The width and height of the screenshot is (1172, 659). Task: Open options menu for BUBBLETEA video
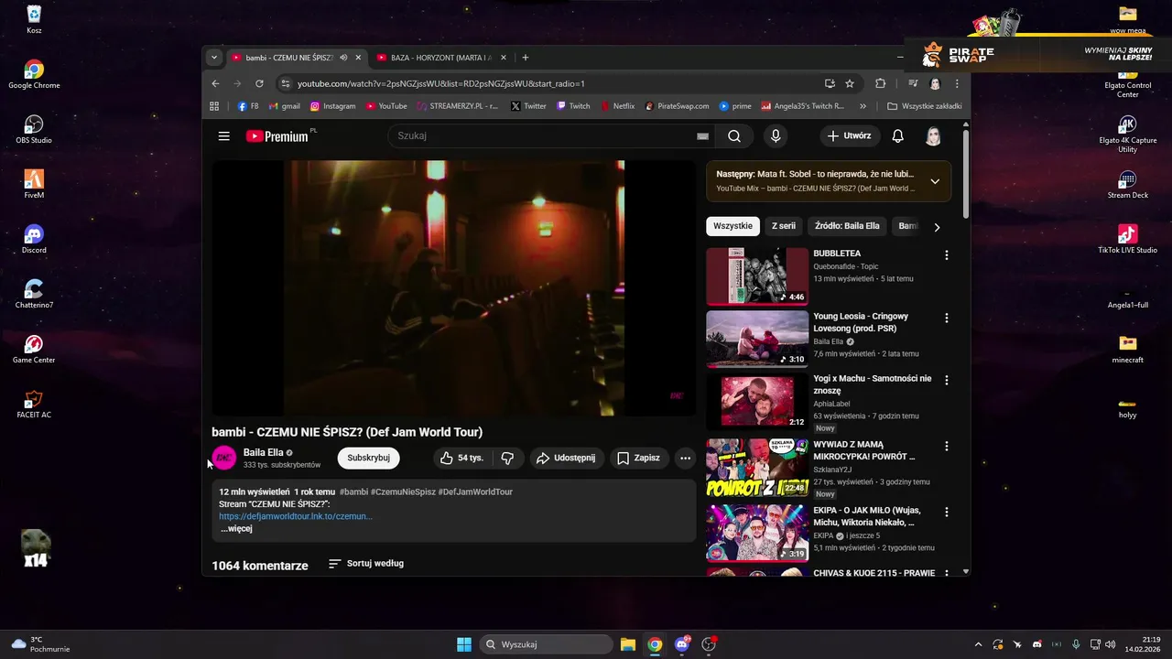pyautogui.click(x=947, y=255)
